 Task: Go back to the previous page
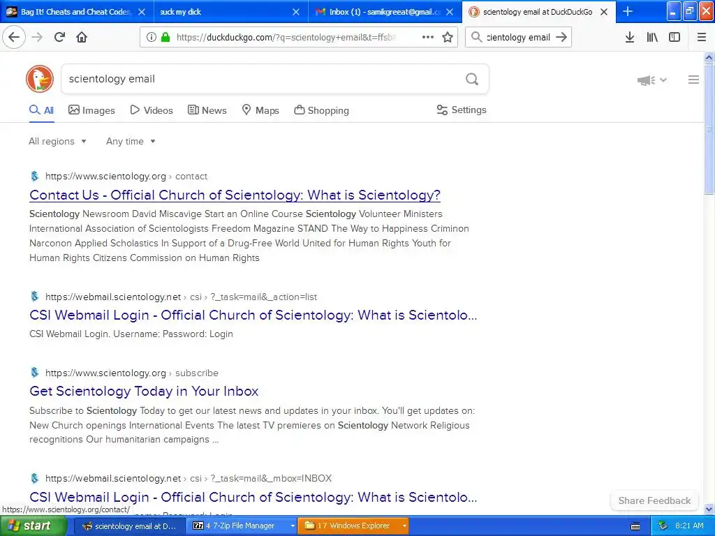click(14, 37)
